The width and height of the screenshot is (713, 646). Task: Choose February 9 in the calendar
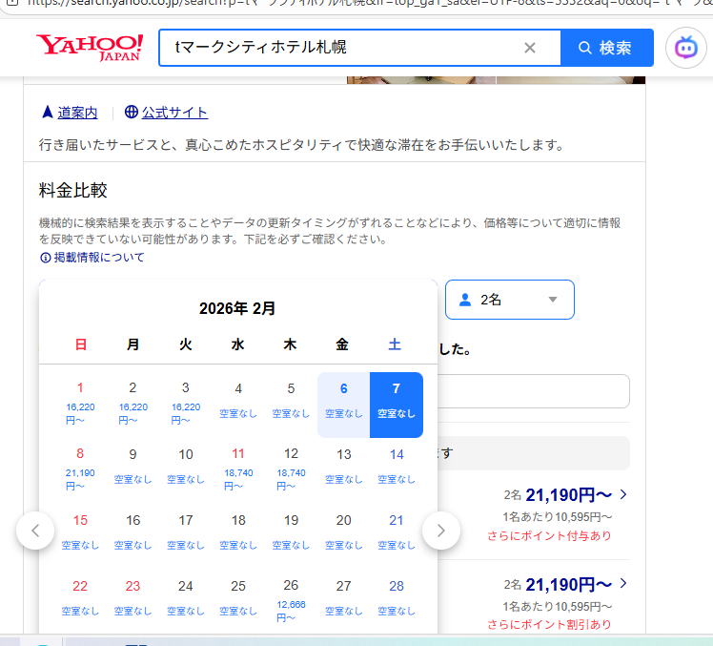pyautogui.click(x=132, y=470)
